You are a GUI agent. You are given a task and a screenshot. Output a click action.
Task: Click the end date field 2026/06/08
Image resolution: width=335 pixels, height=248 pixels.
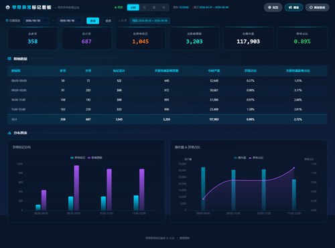[x=70, y=21]
